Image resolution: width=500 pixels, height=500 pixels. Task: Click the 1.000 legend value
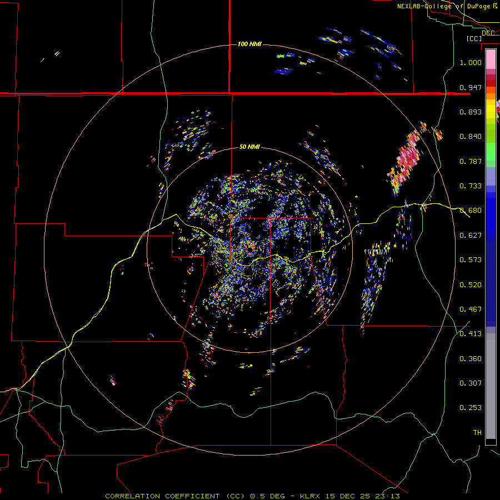(471, 62)
